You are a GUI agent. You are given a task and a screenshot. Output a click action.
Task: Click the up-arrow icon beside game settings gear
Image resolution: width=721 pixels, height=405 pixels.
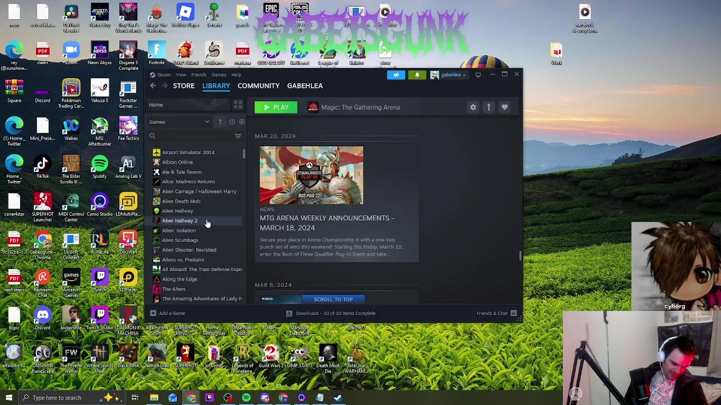489,107
